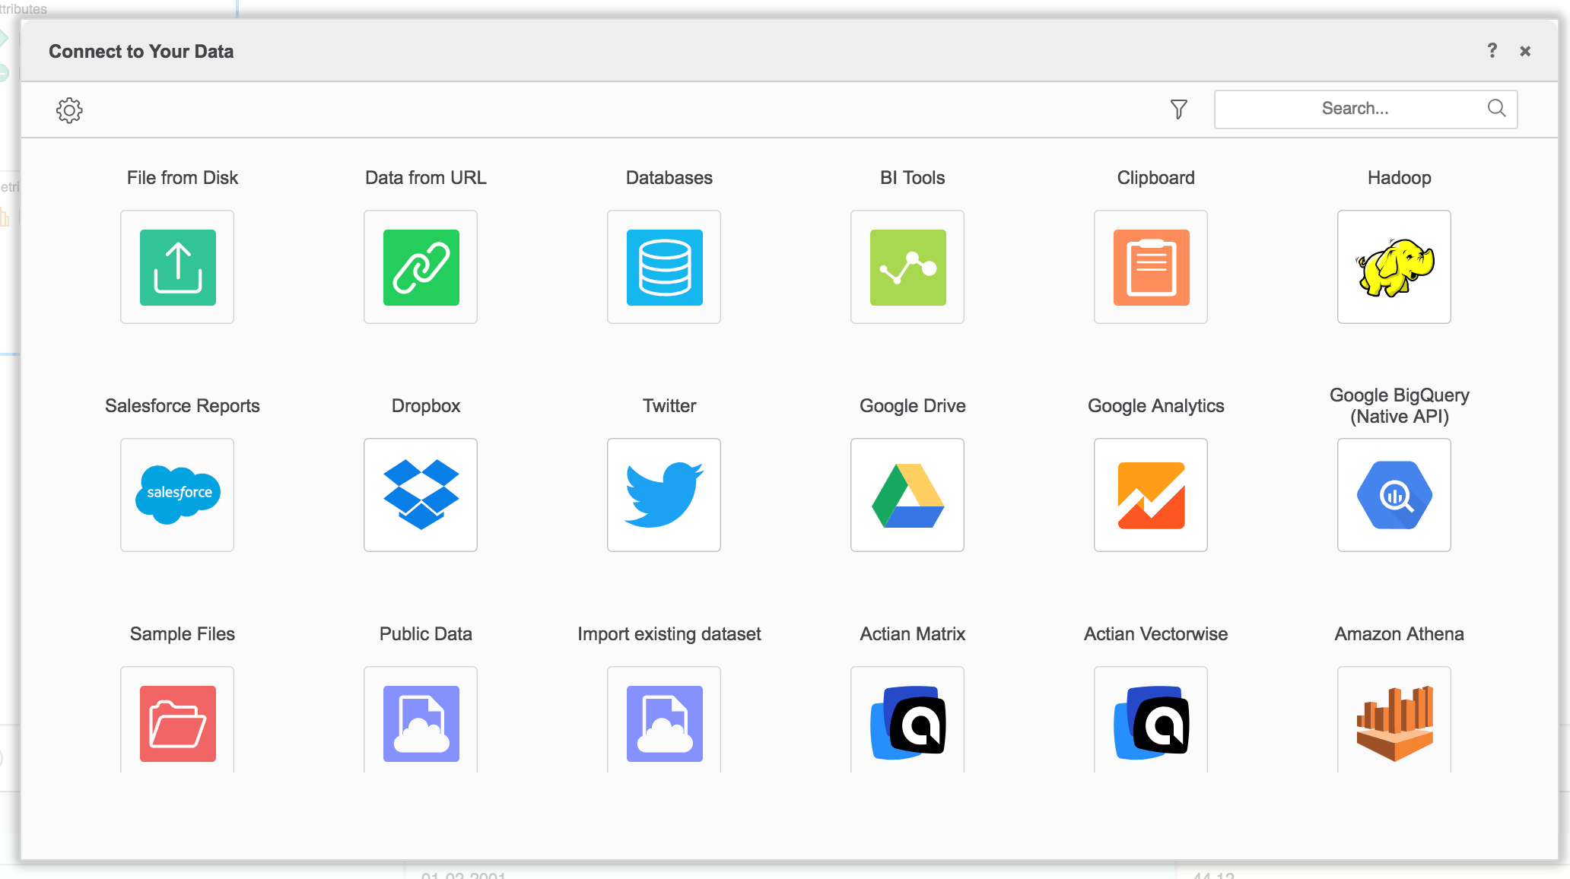Select the Hadoop elephant icon
Viewport: 1570px width, 879px height.
coord(1394,267)
